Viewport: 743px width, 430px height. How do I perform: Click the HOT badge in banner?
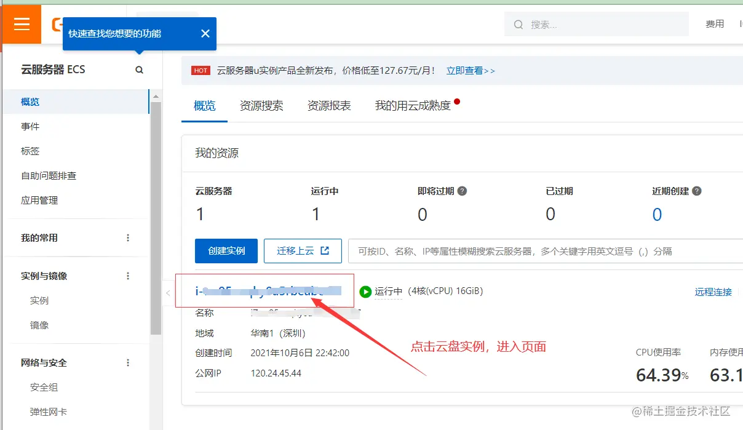coord(201,71)
